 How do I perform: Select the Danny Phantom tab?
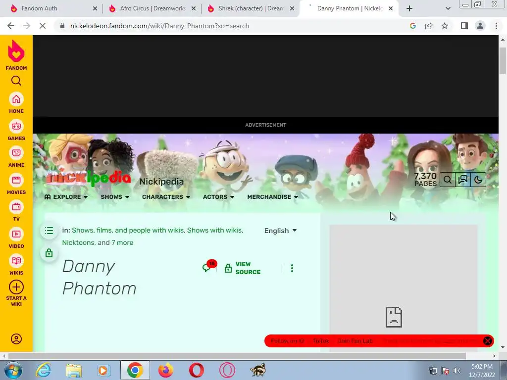[350, 8]
